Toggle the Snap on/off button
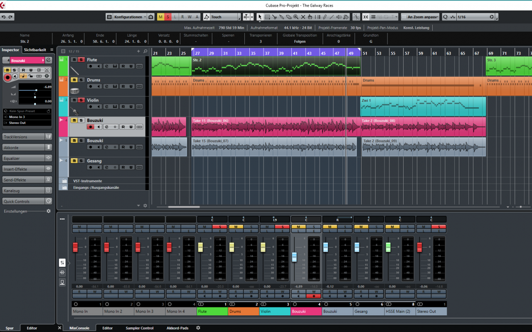The height and width of the screenshot is (332, 532). (x=365, y=17)
